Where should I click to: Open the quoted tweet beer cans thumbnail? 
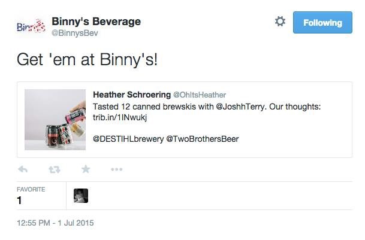[x=55, y=120]
